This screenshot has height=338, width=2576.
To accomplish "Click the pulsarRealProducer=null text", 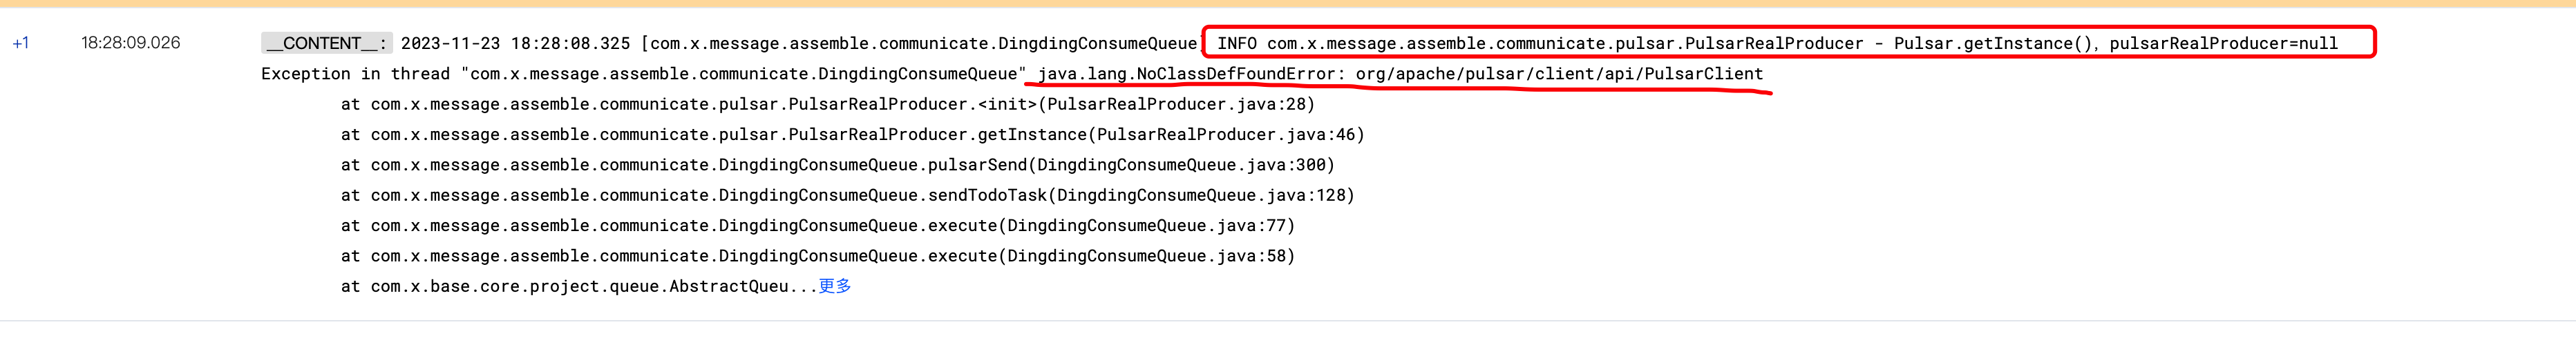I will [x=2223, y=44].
